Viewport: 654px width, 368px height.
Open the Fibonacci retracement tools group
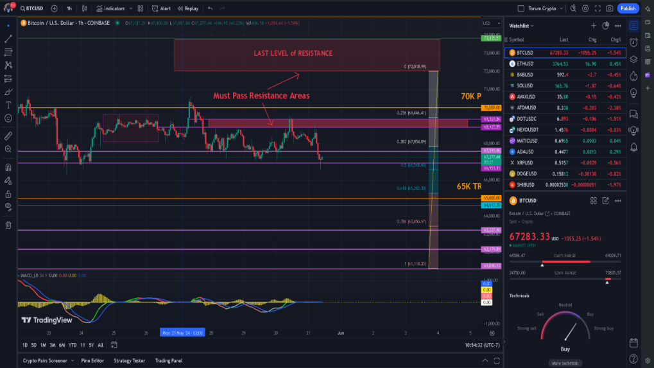pyautogui.click(x=8, y=52)
